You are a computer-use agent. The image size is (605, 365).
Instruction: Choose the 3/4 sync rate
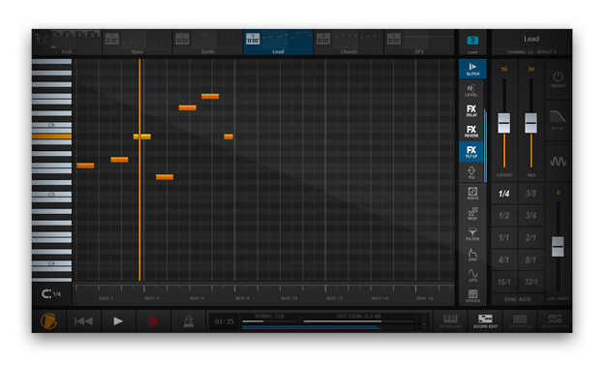pos(530,216)
